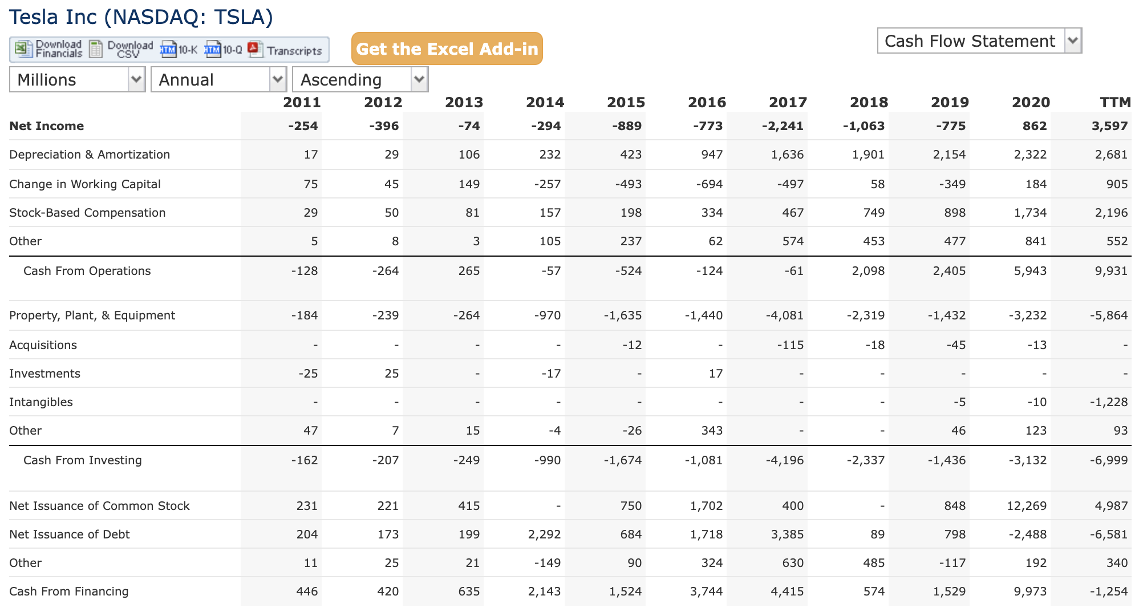
Task: Click the 2014 column header
Action: [545, 103]
